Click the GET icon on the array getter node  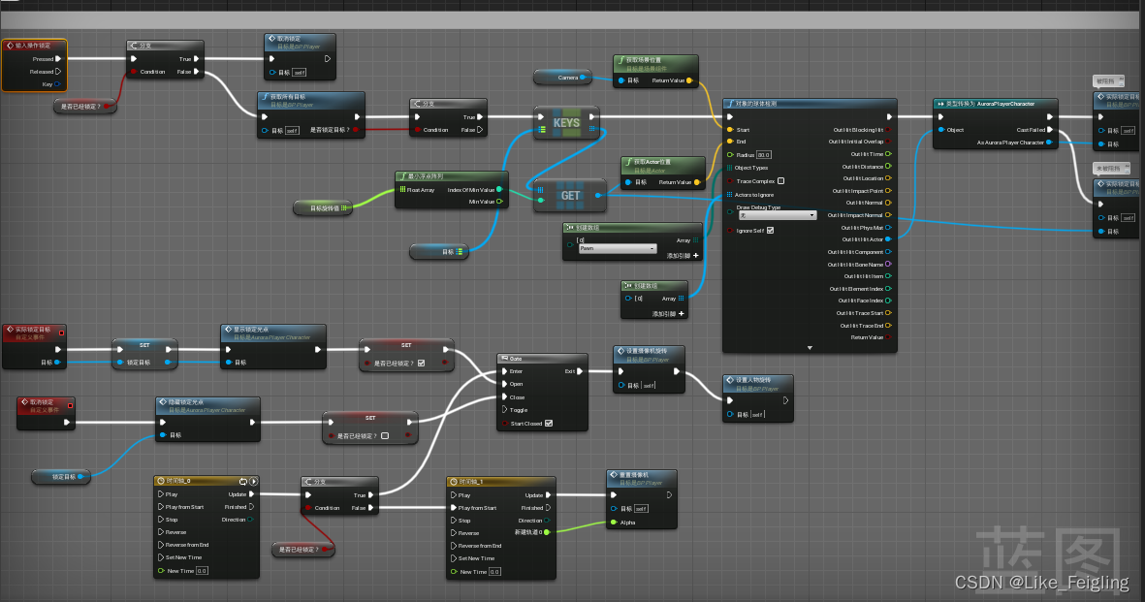coord(569,196)
